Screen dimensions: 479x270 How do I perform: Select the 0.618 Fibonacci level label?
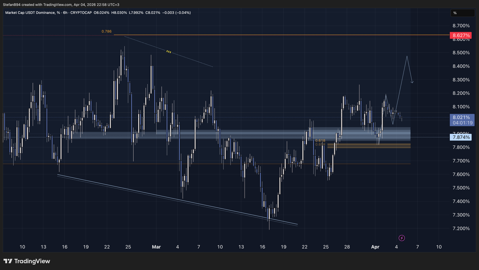pyautogui.click(x=320, y=141)
